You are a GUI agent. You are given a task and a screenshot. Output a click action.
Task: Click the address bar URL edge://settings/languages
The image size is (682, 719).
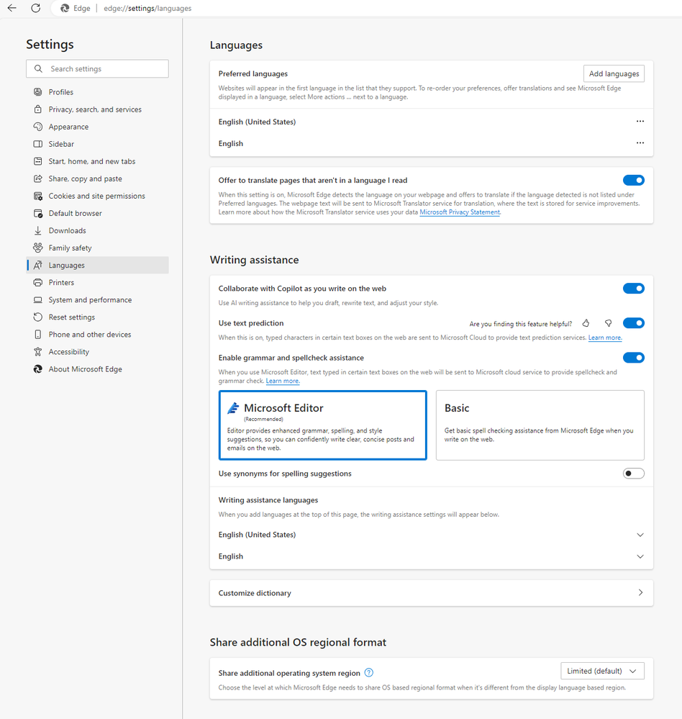pos(147,8)
